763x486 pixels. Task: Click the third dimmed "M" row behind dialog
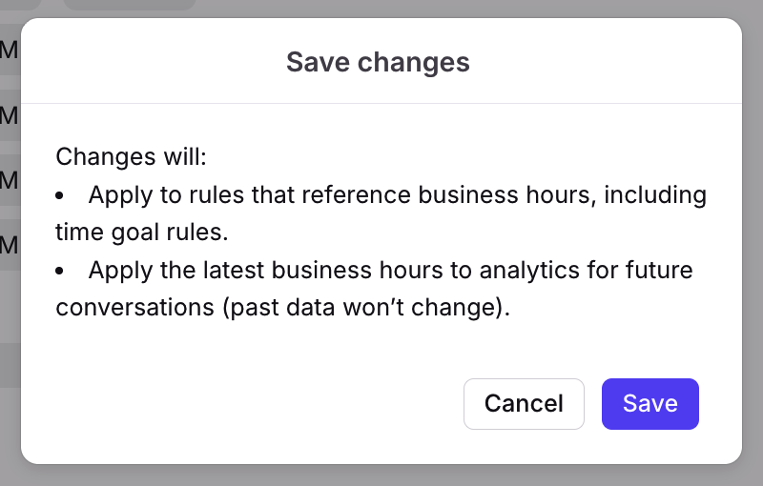click(x=9, y=180)
